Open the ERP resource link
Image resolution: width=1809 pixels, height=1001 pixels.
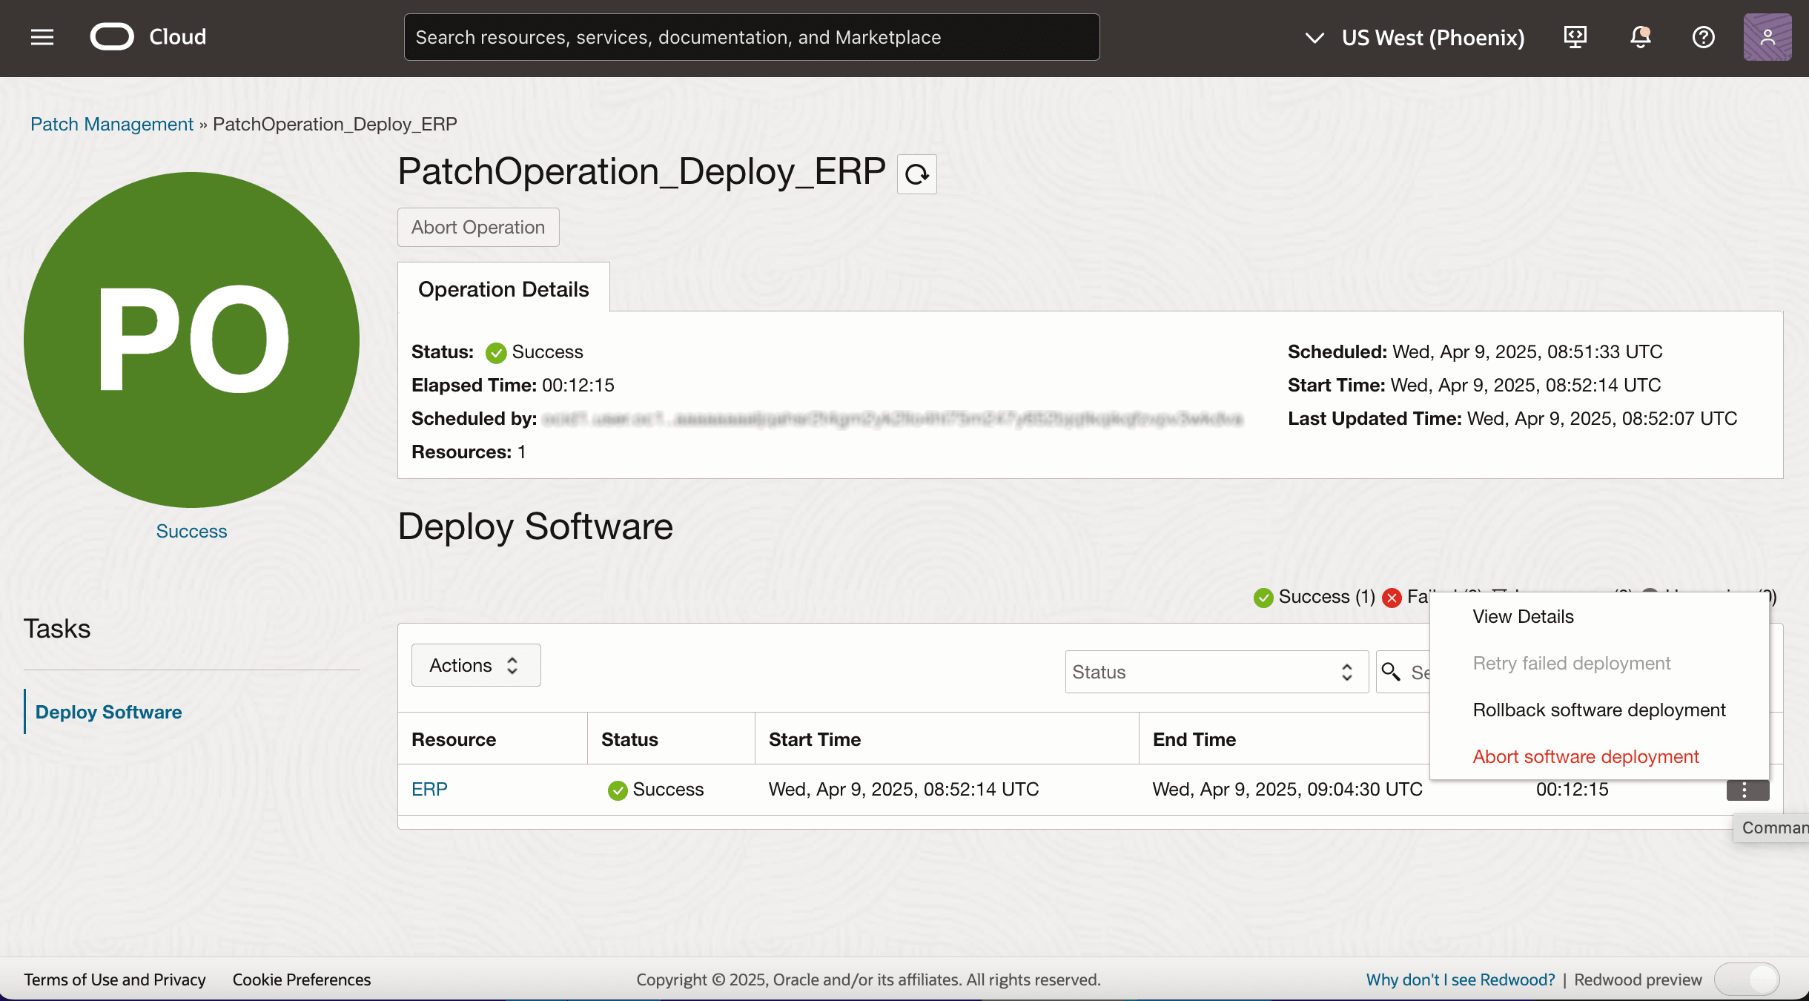pos(430,789)
